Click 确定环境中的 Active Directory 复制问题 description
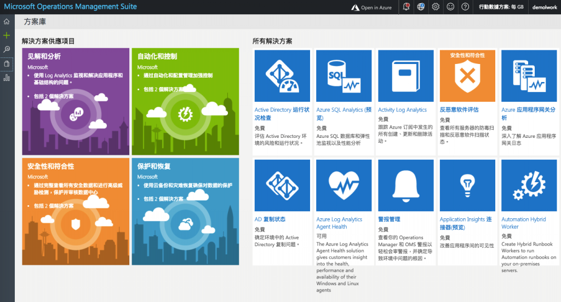The width and height of the screenshot is (561, 302). coord(277,241)
